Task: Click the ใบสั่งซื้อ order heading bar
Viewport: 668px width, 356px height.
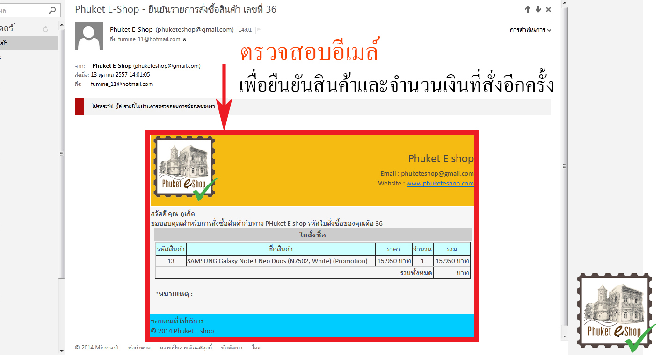Action: click(313, 235)
